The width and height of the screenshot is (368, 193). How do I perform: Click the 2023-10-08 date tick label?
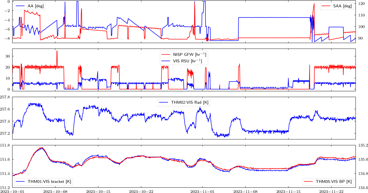coord(55,191)
